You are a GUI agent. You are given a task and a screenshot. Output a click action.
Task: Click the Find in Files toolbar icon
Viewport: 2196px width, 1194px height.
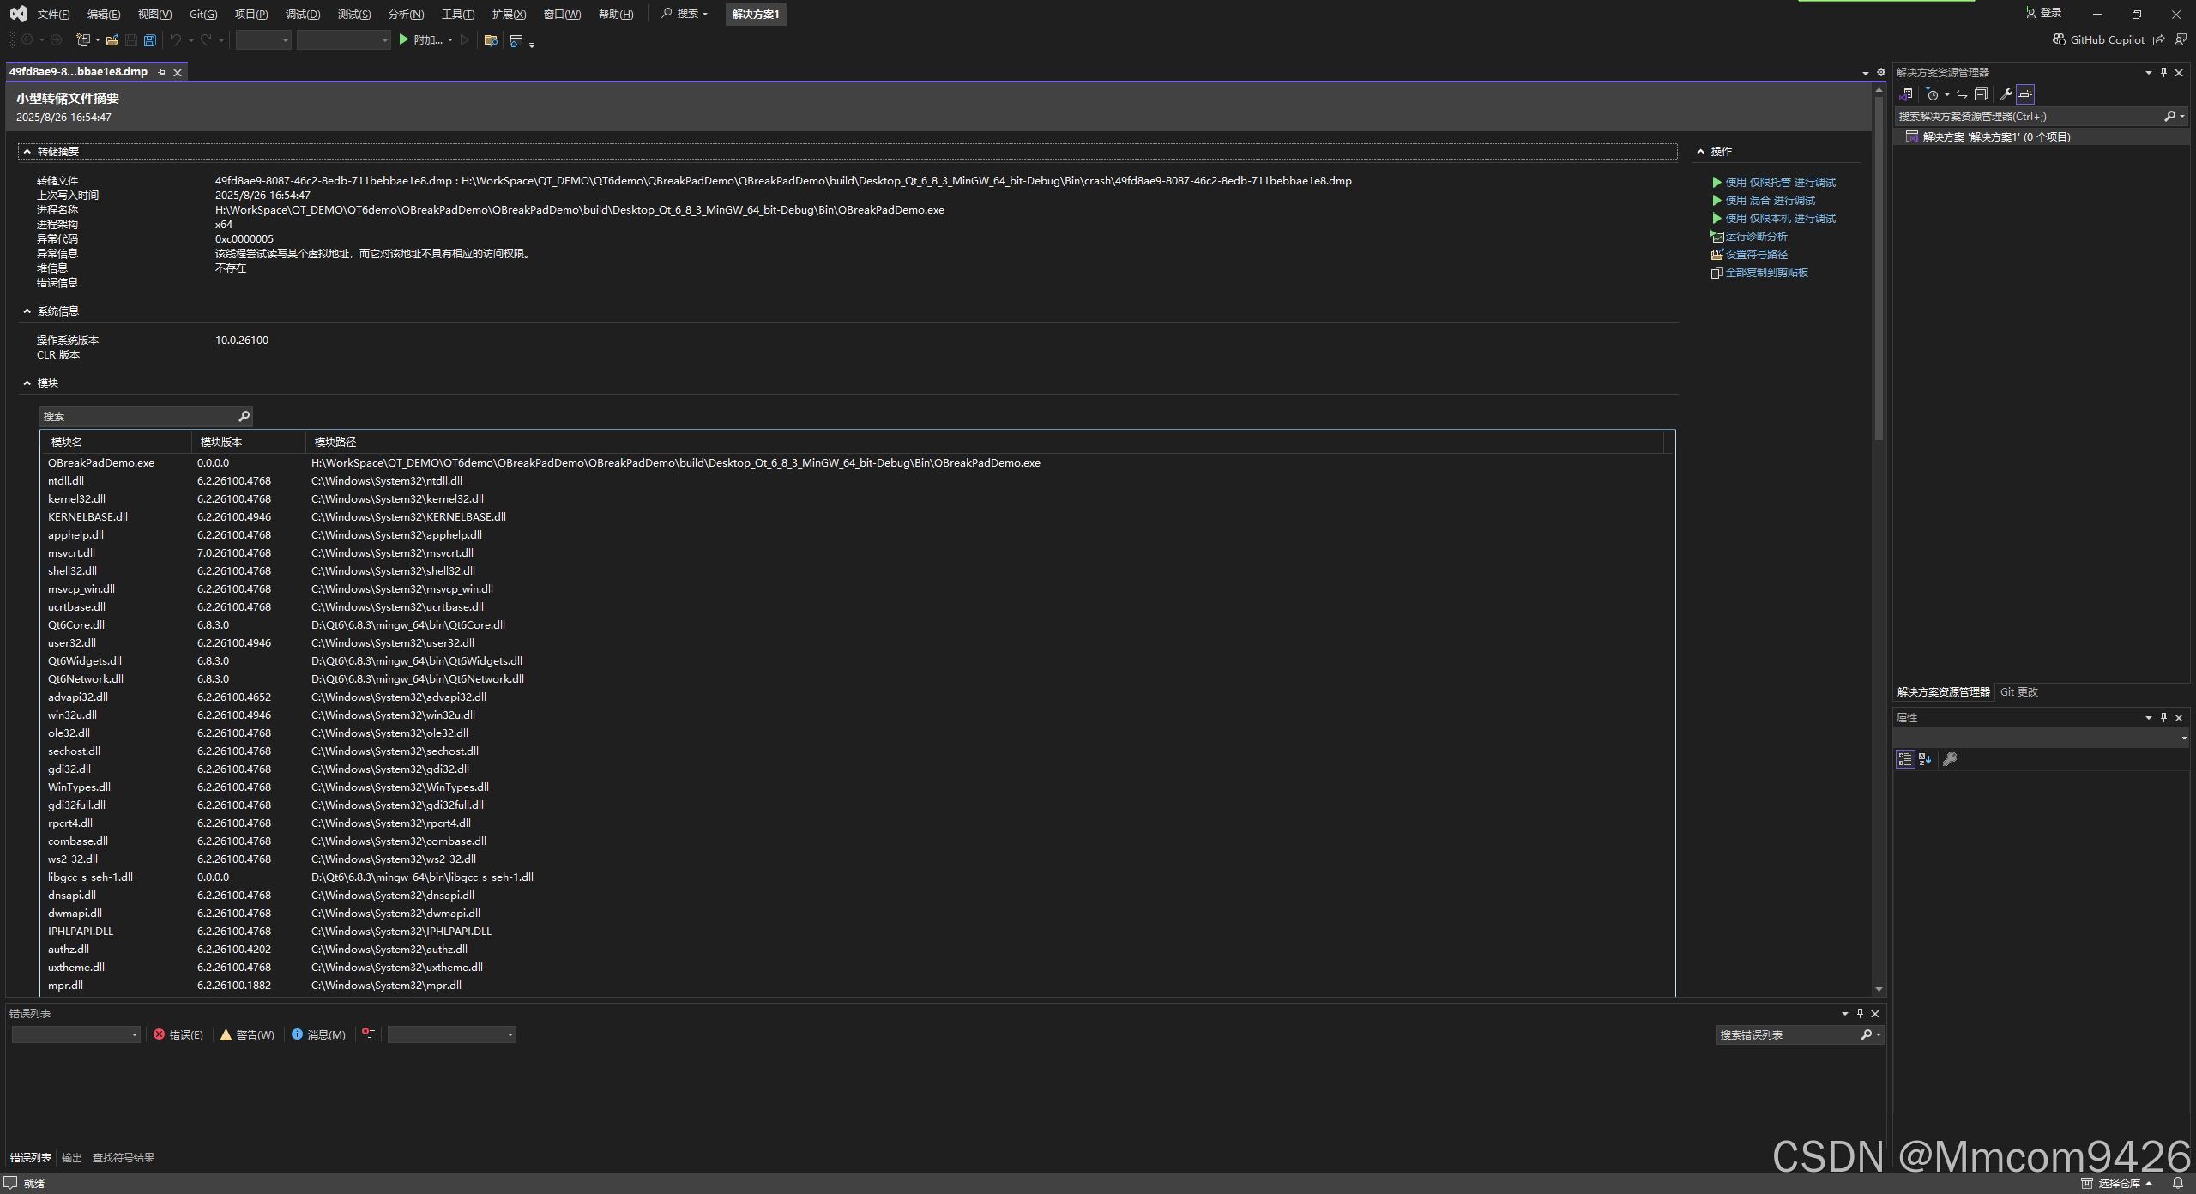[x=491, y=40]
